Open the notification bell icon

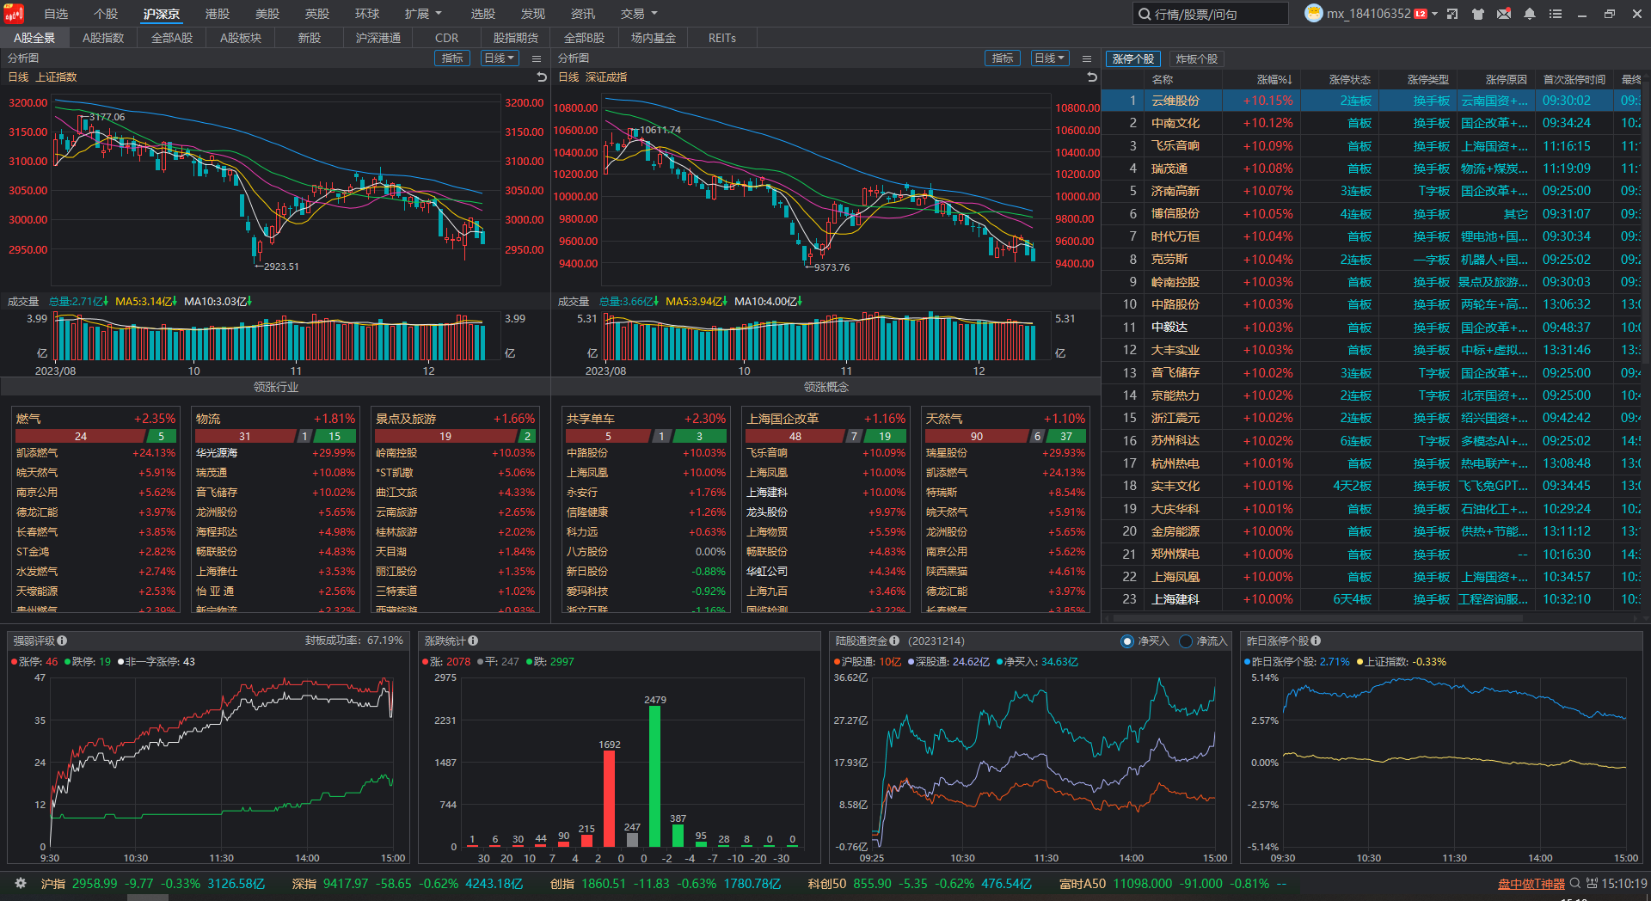click(1530, 14)
